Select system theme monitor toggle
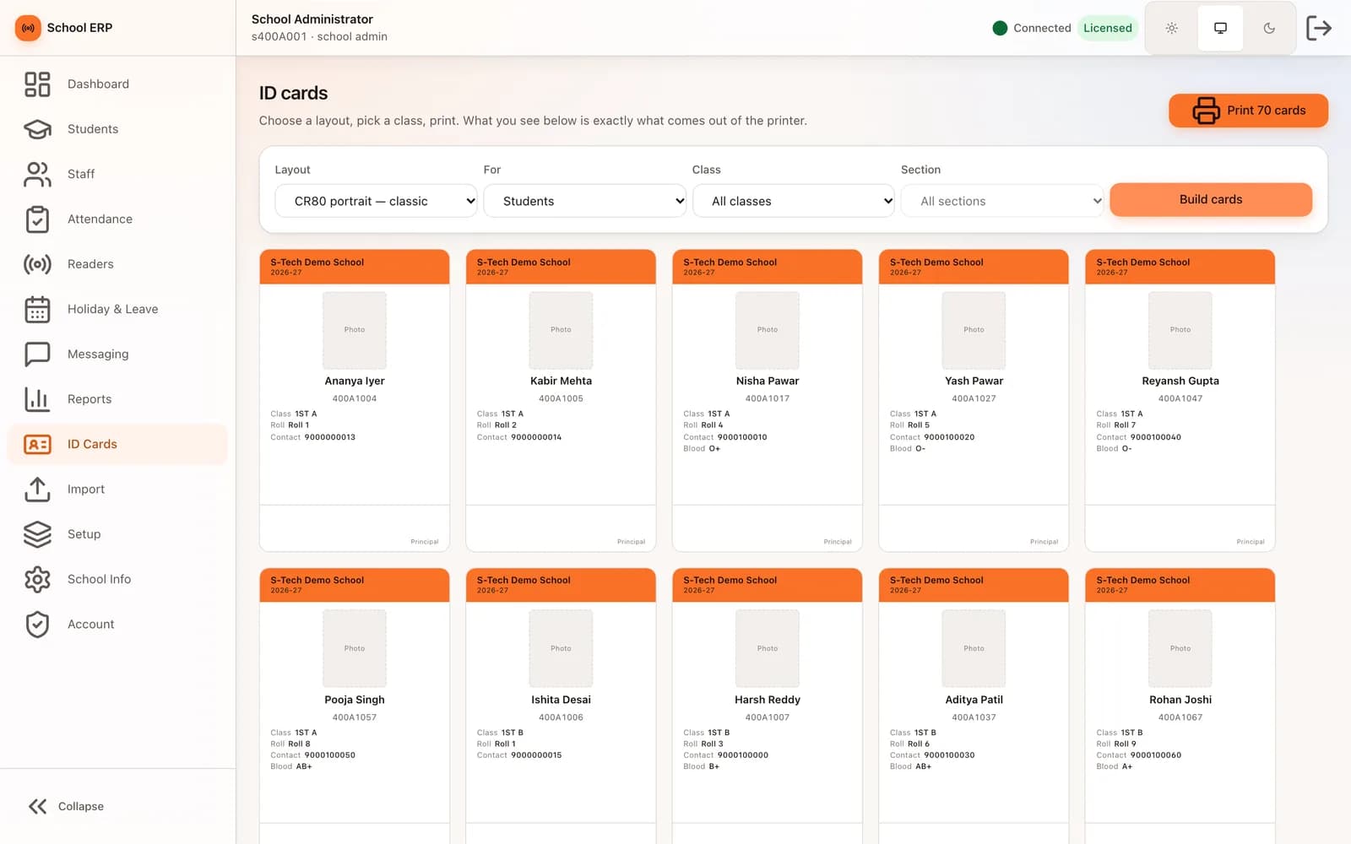 tap(1220, 28)
